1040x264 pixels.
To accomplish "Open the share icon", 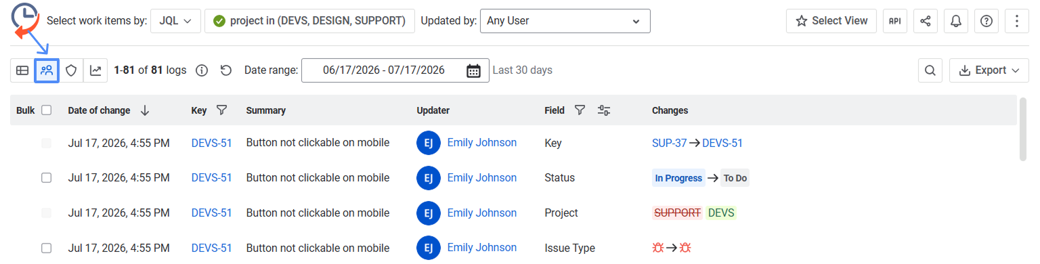I will pos(926,21).
